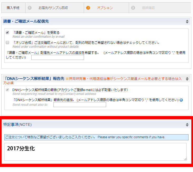Click the greyed step 3 circle icon
This screenshot has width=193, height=172.
pyautogui.click(x=133, y=8)
